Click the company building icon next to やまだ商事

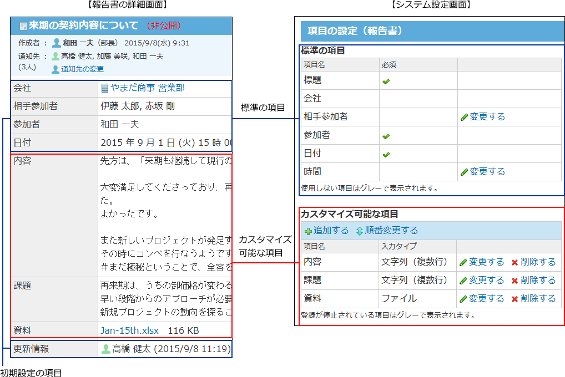105,88
